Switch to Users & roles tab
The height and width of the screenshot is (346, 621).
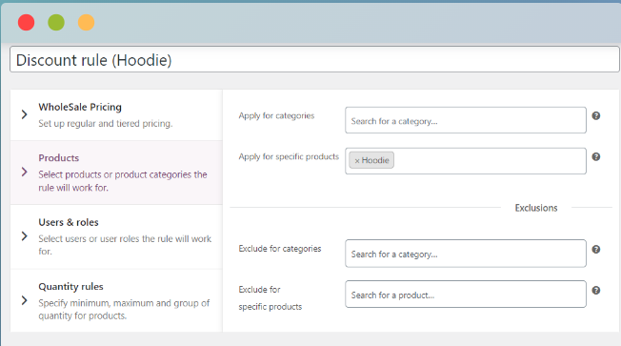click(116, 237)
